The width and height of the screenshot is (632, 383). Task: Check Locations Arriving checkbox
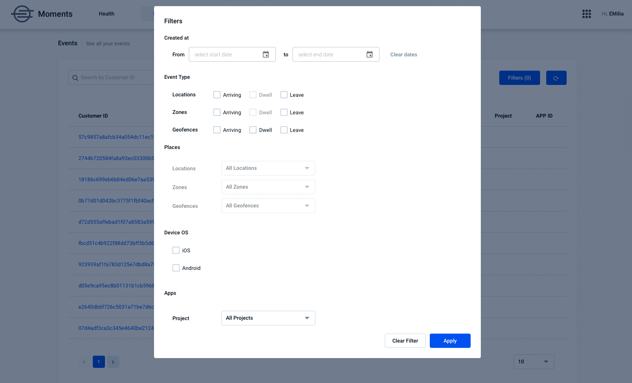[217, 95]
